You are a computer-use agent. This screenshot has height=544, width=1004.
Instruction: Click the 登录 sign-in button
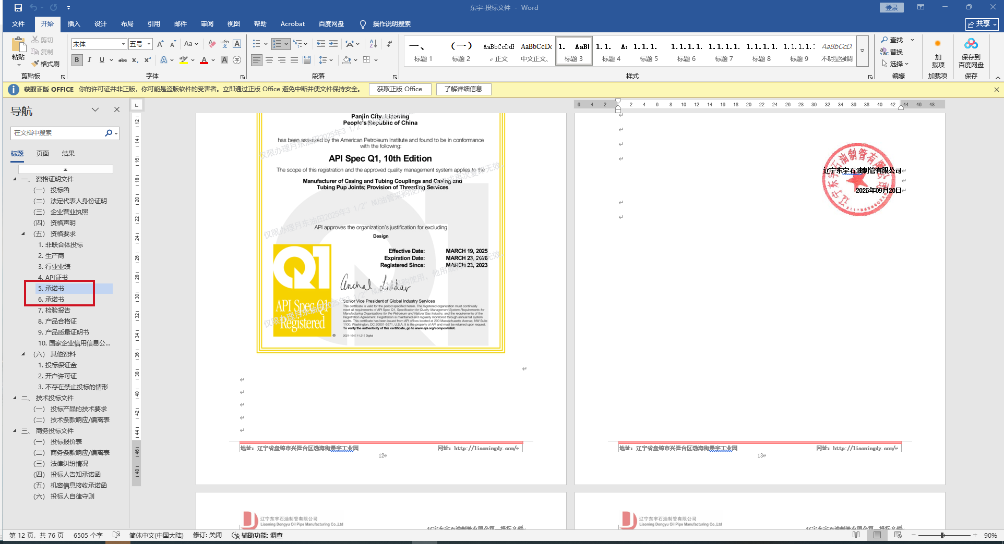pyautogui.click(x=891, y=7)
